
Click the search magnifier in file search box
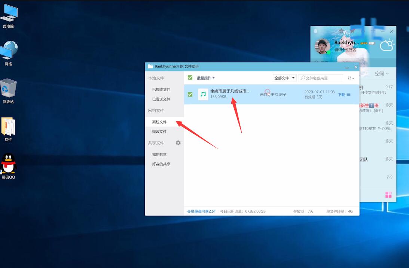[x=303, y=78]
